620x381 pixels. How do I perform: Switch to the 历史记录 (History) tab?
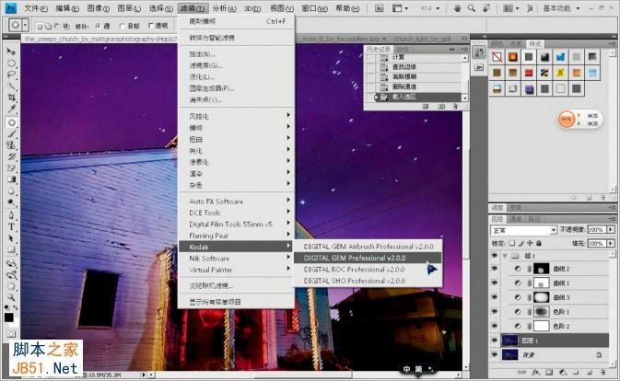(378, 49)
